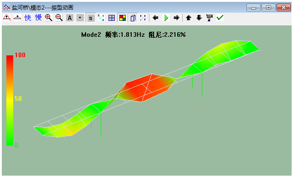Record animation with video camera icon
This screenshot has height=177, width=293.
pos(210,18)
